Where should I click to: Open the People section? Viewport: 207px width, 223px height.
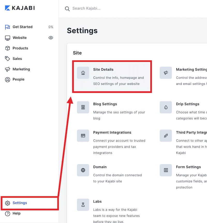[x=18, y=79]
